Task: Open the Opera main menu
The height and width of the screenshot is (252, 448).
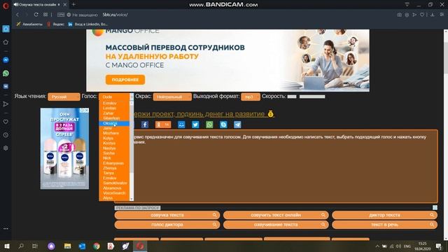Action: click(x=6, y=5)
